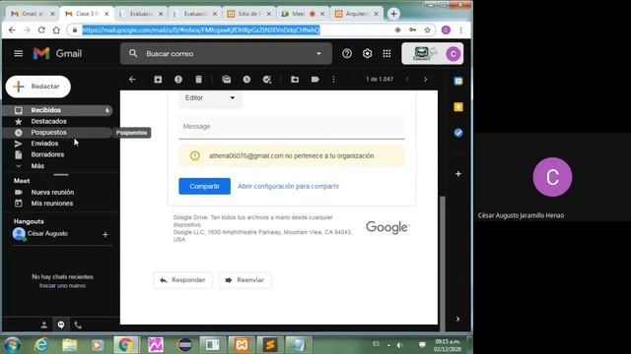Move the email to a folder

pos(295,80)
